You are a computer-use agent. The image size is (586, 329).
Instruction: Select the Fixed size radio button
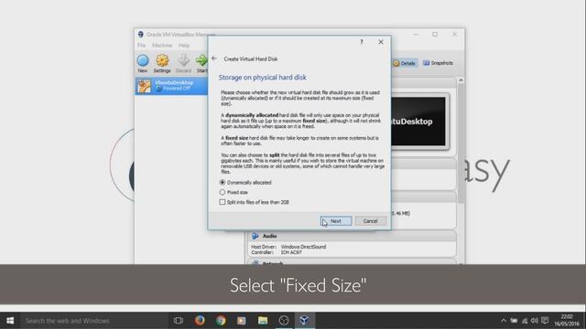tap(222, 192)
